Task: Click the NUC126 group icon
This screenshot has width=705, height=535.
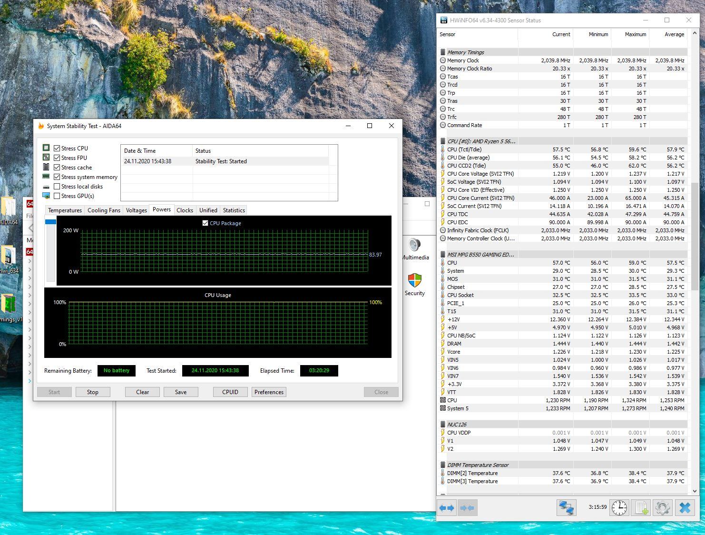Action: click(443, 425)
